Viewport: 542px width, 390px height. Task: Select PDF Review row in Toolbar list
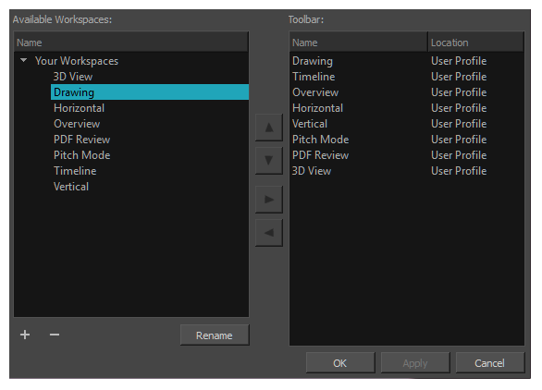tap(407, 155)
